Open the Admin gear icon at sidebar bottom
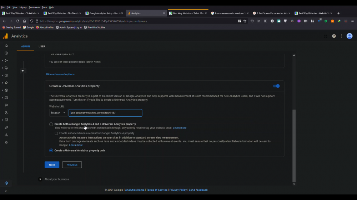The image size is (357, 200). 6,183
